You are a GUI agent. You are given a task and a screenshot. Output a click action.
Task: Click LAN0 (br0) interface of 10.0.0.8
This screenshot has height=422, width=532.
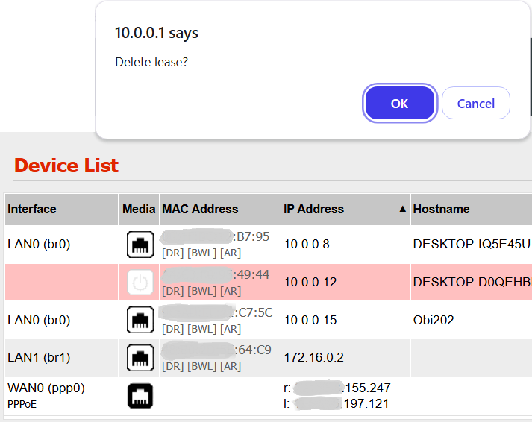point(39,244)
